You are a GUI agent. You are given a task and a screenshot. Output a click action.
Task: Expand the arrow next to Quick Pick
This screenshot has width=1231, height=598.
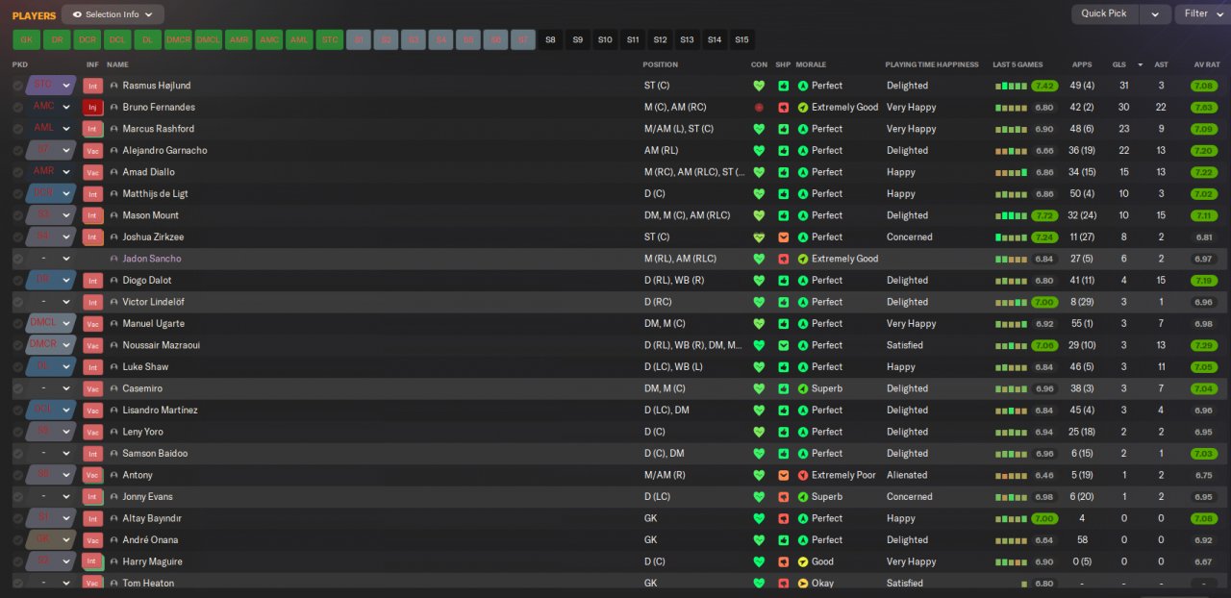(x=1155, y=13)
